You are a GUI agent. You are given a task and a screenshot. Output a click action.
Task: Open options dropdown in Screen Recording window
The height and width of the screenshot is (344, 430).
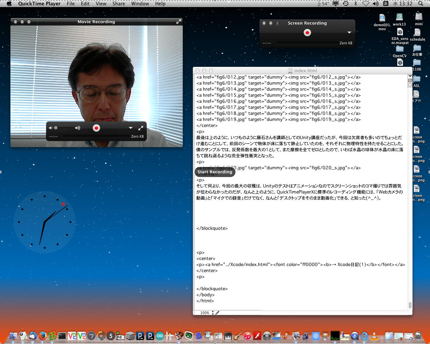349,33
